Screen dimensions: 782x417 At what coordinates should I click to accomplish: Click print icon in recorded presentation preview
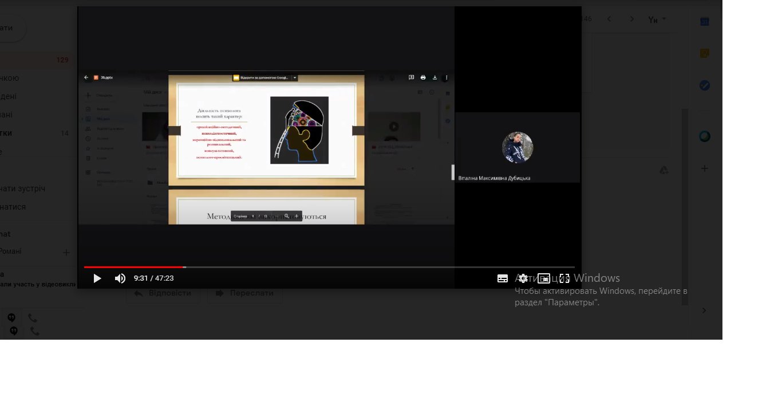pos(423,77)
